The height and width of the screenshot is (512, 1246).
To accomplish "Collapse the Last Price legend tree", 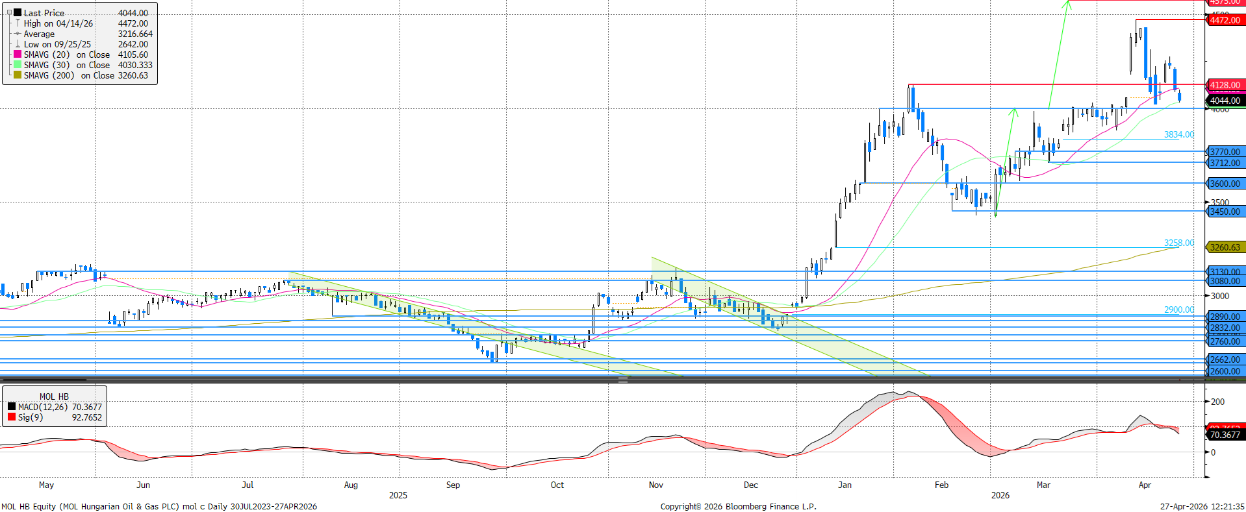I will [9, 13].
